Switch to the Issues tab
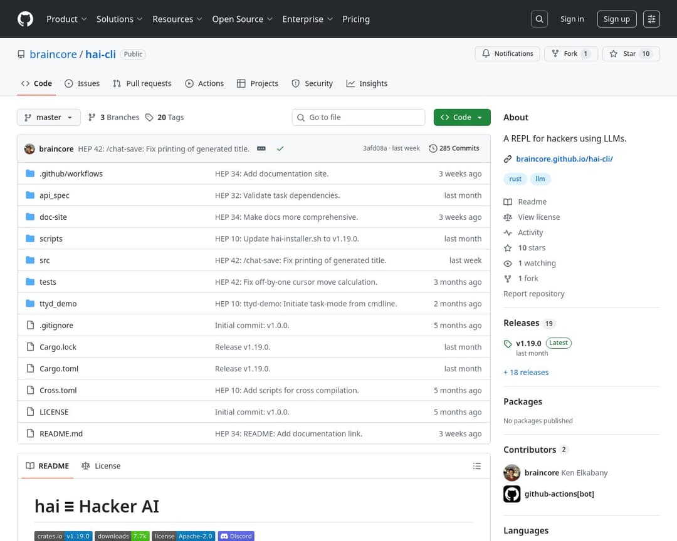Screen dimensions: 677x541 coord(82,83)
